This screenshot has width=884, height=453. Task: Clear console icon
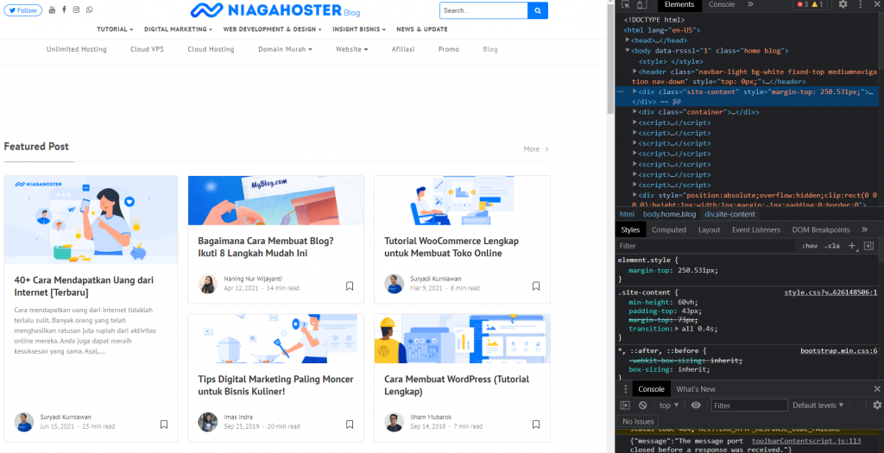[642, 405]
